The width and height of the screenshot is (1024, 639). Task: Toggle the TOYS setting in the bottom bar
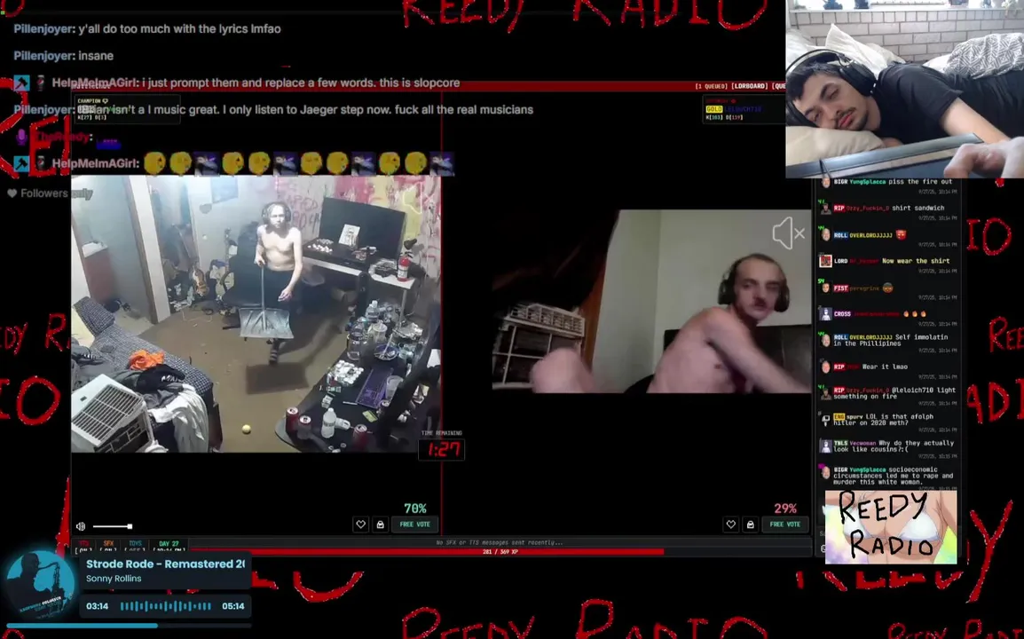pyautogui.click(x=135, y=546)
